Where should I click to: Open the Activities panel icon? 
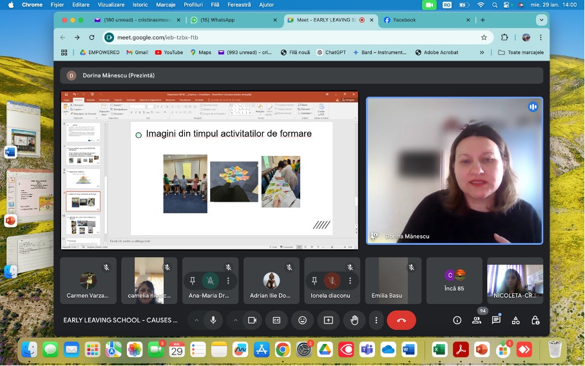click(x=515, y=320)
